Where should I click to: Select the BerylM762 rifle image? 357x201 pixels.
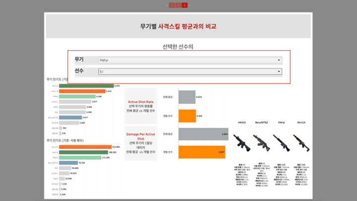(x=262, y=143)
